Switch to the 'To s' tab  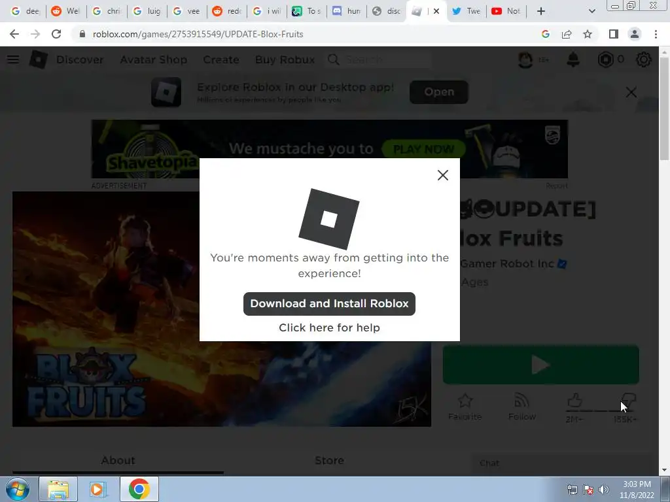tap(306, 11)
